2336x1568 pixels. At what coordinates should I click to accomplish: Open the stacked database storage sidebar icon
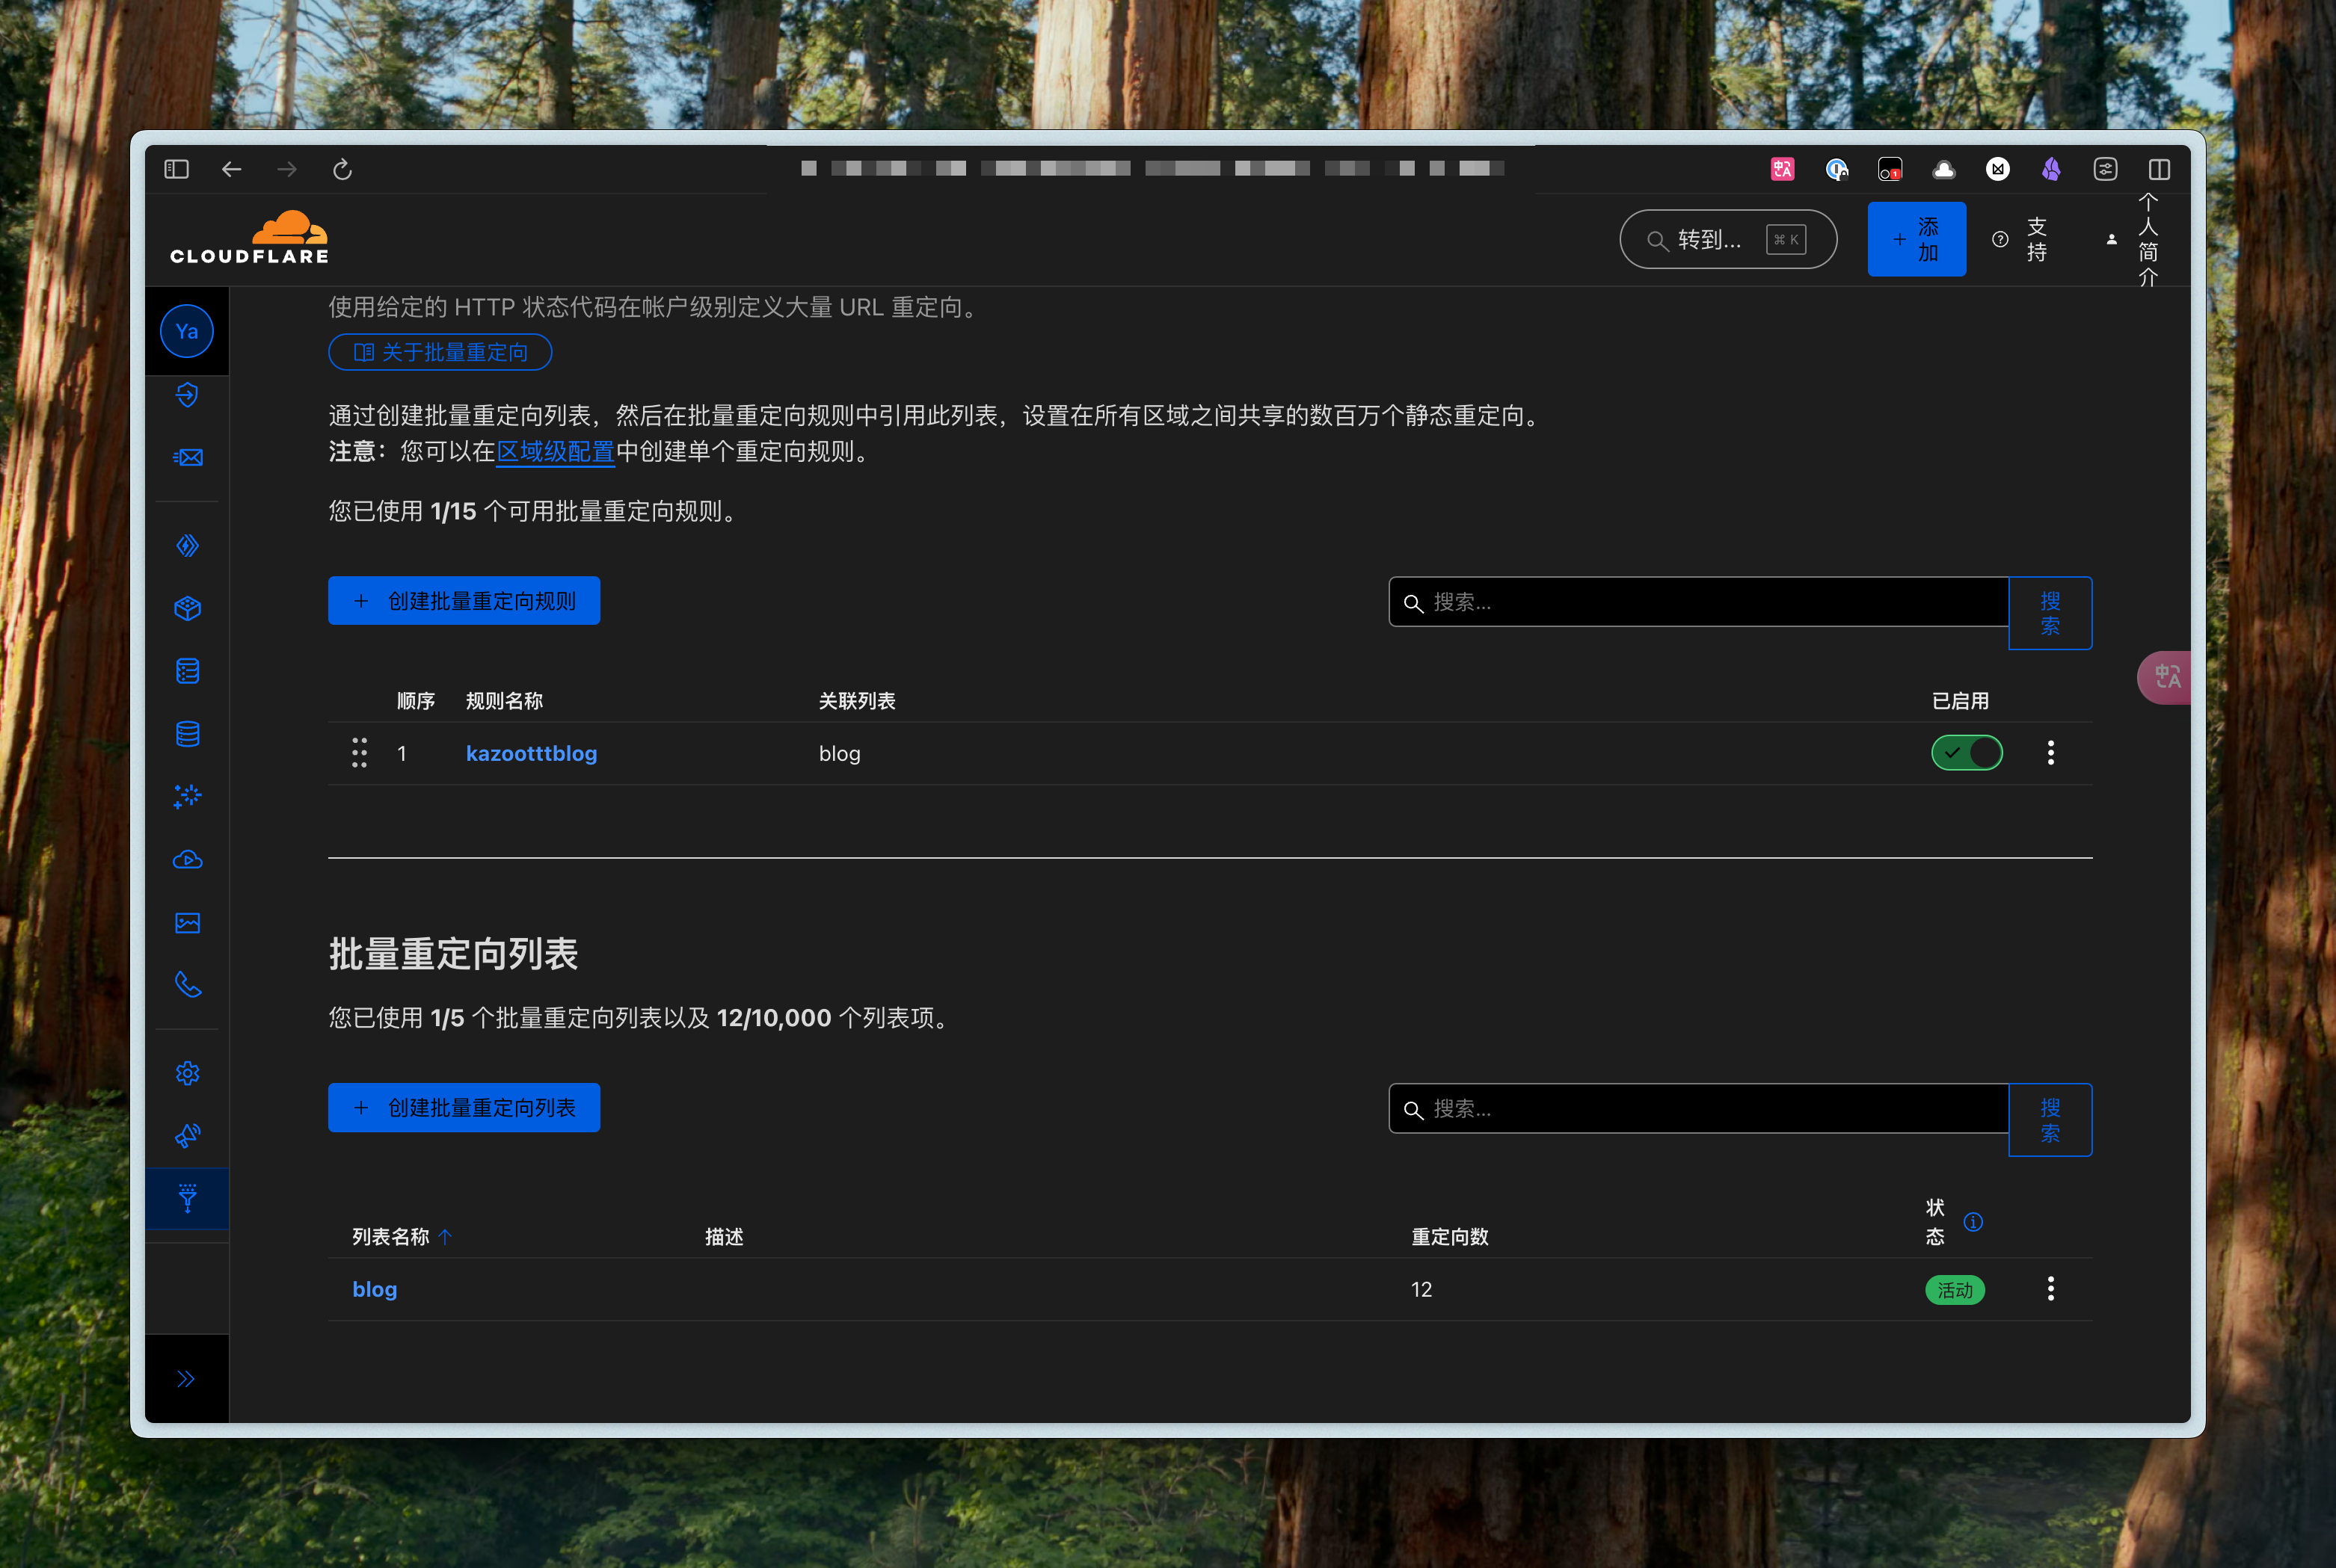click(187, 734)
